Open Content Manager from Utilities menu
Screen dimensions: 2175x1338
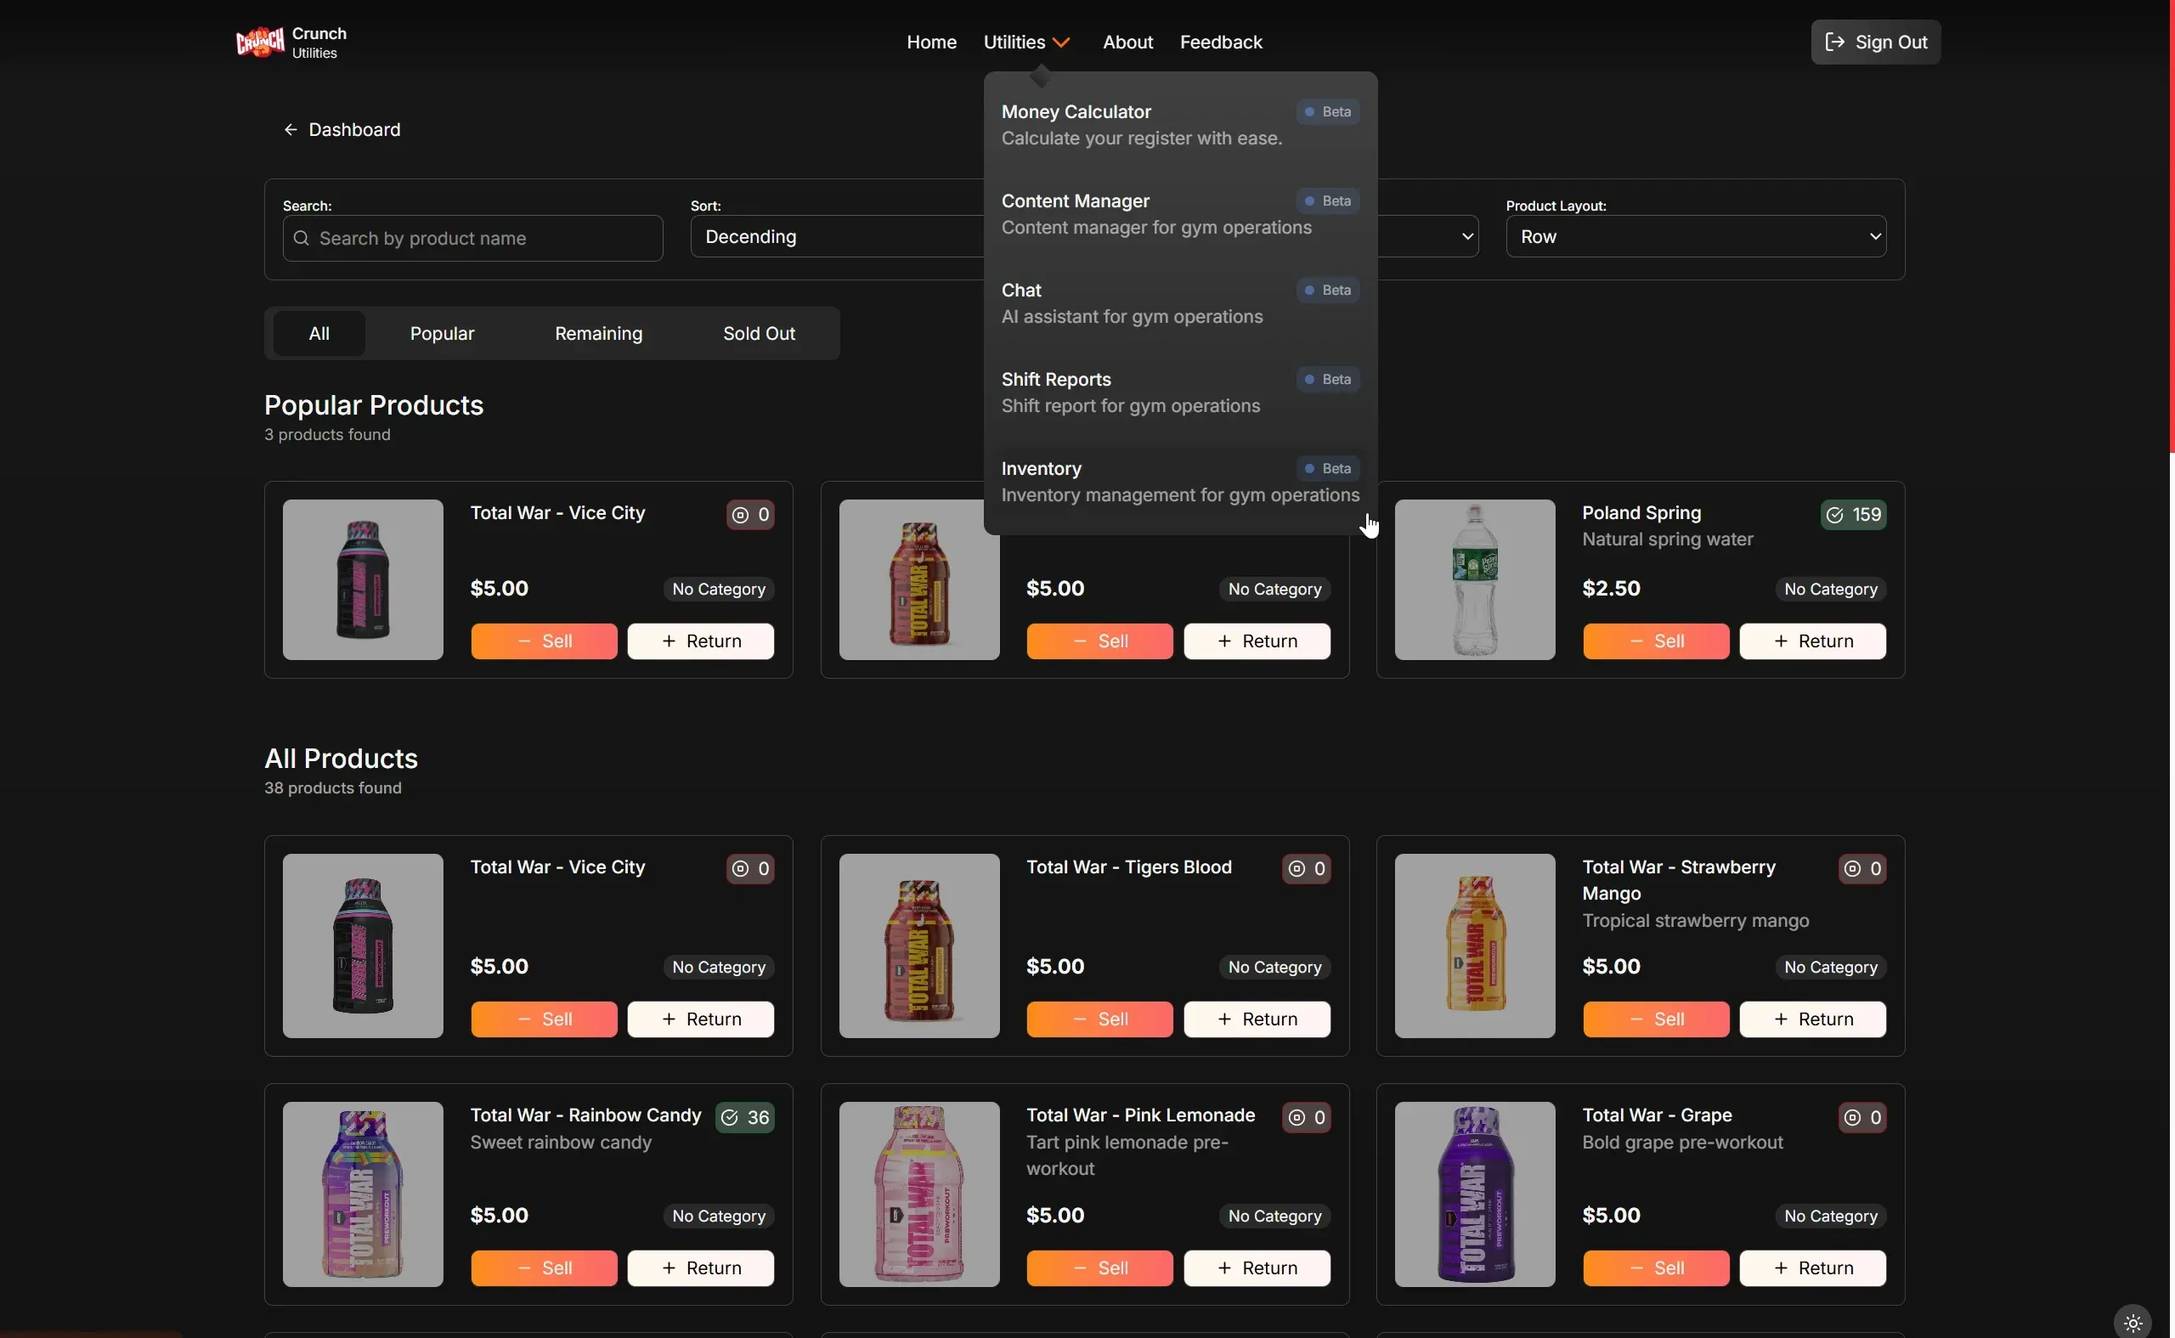tap(1179, 214)
